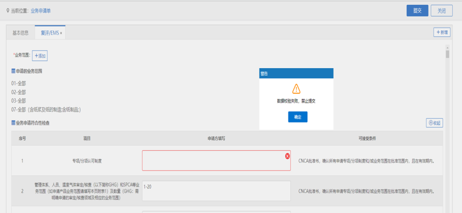The width and height of the screenshot is (462, 213).
Task: Click the 警告 dialog title bar
Action: (296, 73)
